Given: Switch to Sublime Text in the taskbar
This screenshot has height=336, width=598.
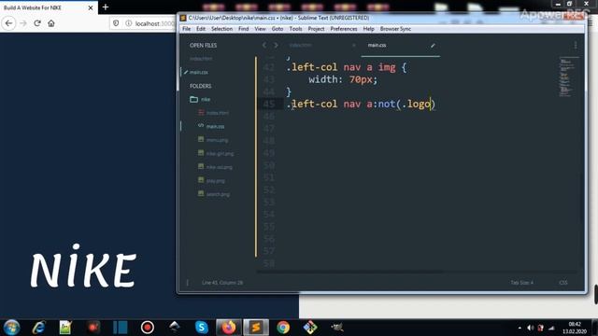Looking at the screenshot, I should click(x=256, y=328).
